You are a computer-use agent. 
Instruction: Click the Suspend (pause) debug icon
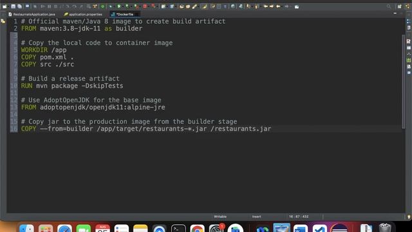49,6
